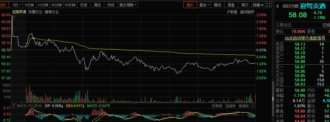330x122 pixels.
Task: Open the 5日 period dropdown
Action: (x=17, y=5)
